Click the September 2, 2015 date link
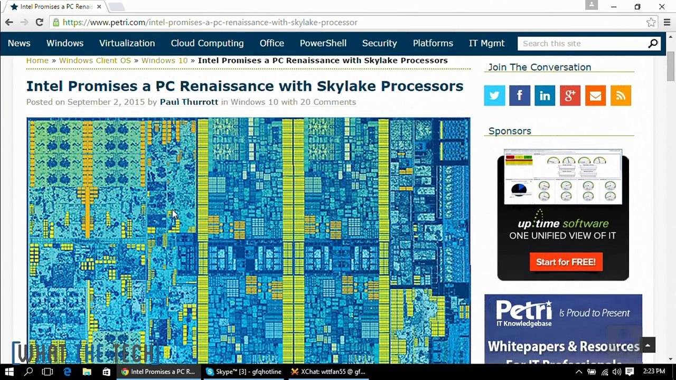The height and width of the screenshot is (380, 676). tap(106, 102)
